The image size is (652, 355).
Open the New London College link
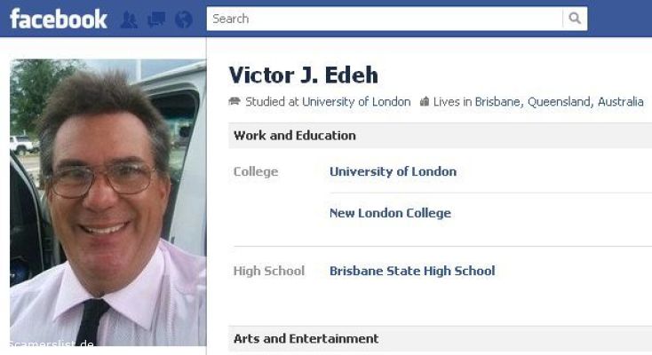click(x=390, y=213)
